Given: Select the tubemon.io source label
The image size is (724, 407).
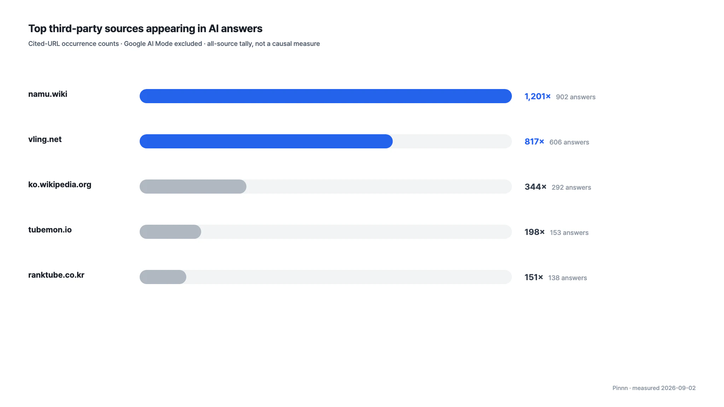Looking at the screenshot, I should [x=50, y=230].
